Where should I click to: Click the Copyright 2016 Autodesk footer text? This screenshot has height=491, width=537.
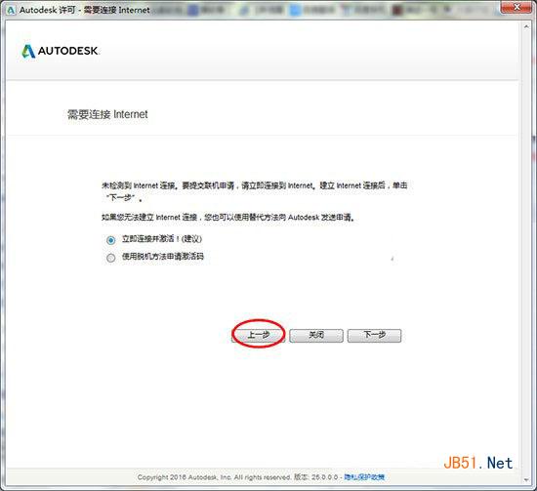(x=214, y=477)
